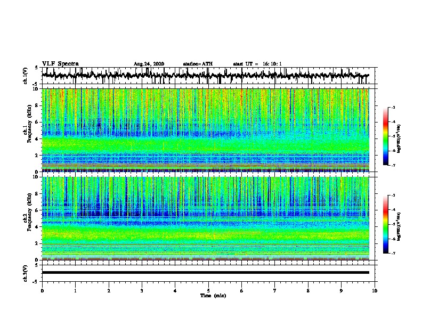Click the ch.1 colorbar log(PSD) units label
Screen dimensions: 422x326
(399, 138)
